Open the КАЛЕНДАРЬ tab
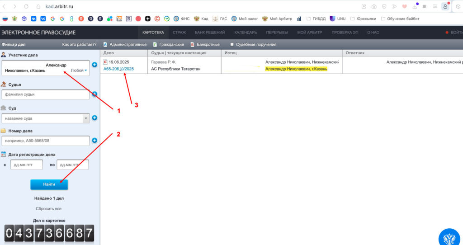Screen dimensions: 463x245 [246, 33]
